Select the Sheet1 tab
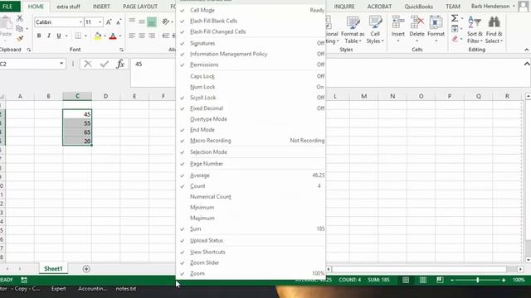531x298 pixels. (x=53, y=268)
